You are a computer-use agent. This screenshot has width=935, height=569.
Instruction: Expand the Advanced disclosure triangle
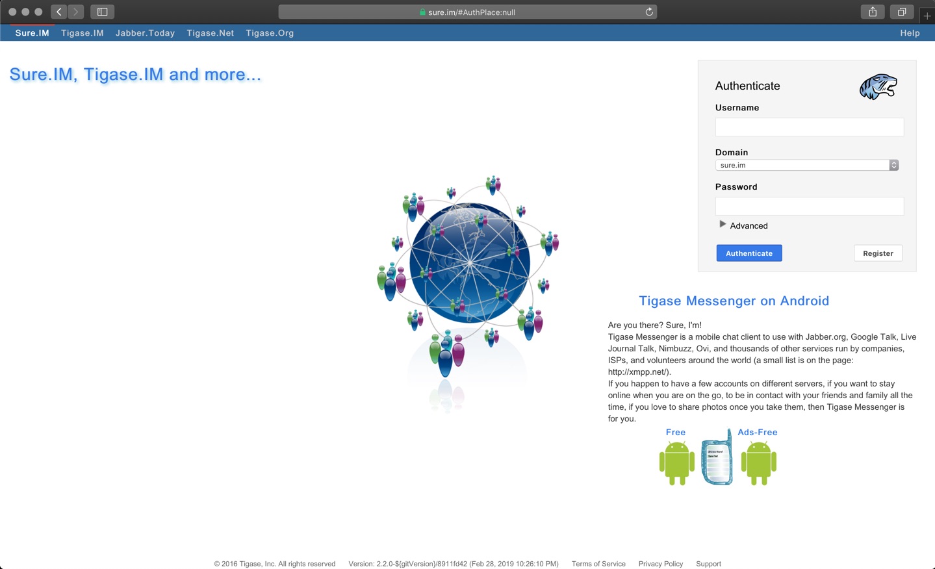pos(723,224)
